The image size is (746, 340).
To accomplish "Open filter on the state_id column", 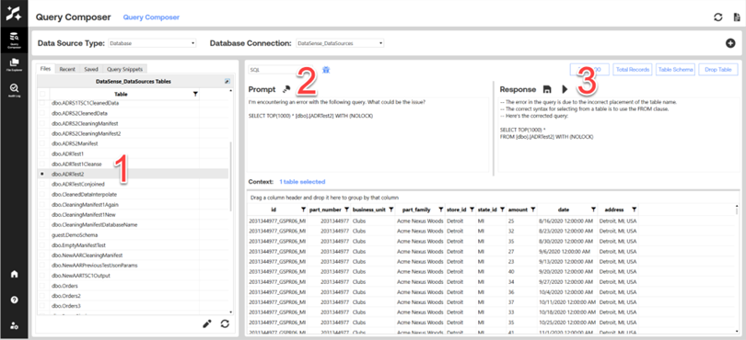I will (x=502, y=210).
